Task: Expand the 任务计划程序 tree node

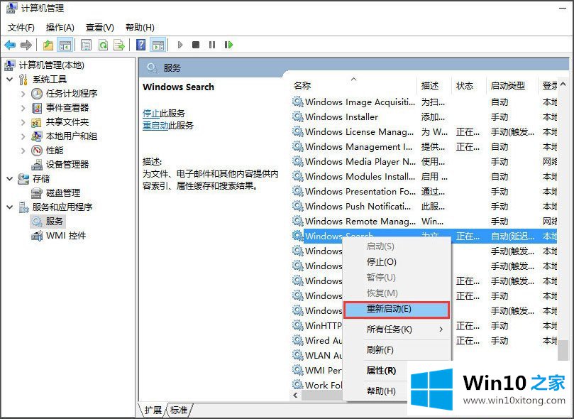Action: point(23,94)
